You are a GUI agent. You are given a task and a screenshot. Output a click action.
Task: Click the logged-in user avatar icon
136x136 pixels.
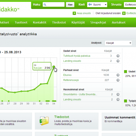(x=124, y=13)
